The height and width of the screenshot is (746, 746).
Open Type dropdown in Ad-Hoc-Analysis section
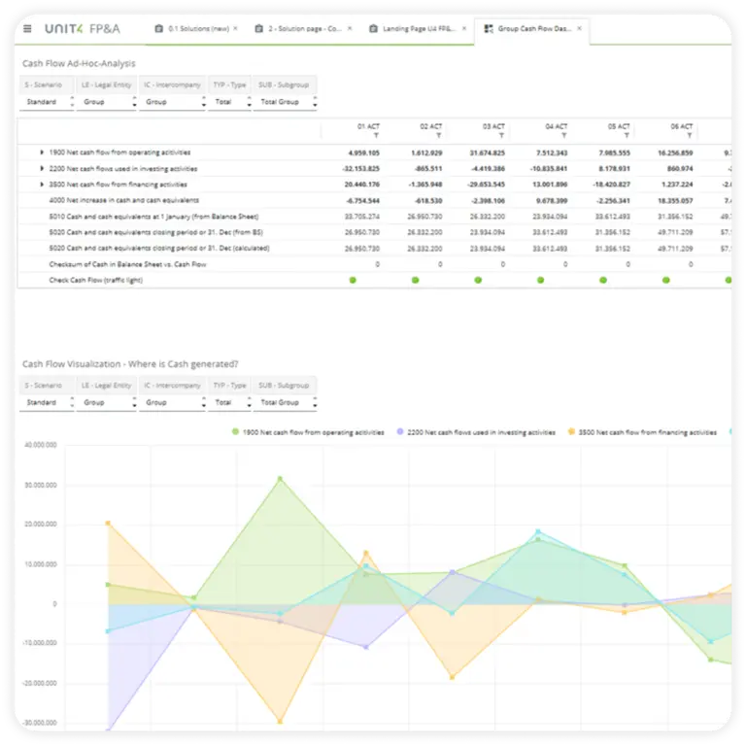pyautogui.click(x=230, y=102)
